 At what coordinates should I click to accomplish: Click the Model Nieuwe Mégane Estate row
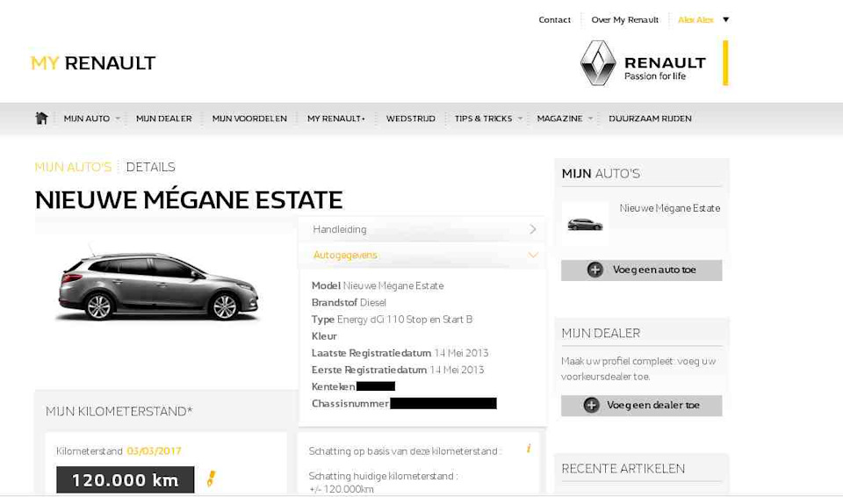coord(378,285)
